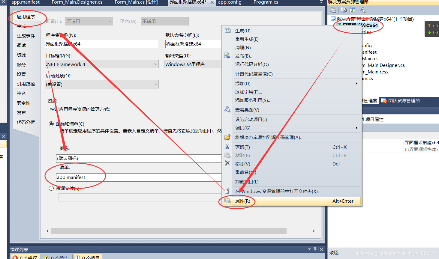Open the 应用程序 properties page

(x=26, y=17)
